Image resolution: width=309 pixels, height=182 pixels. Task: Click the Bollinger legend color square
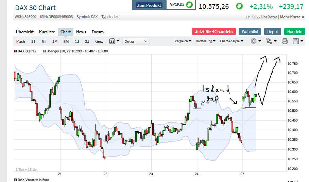[44, 51]
